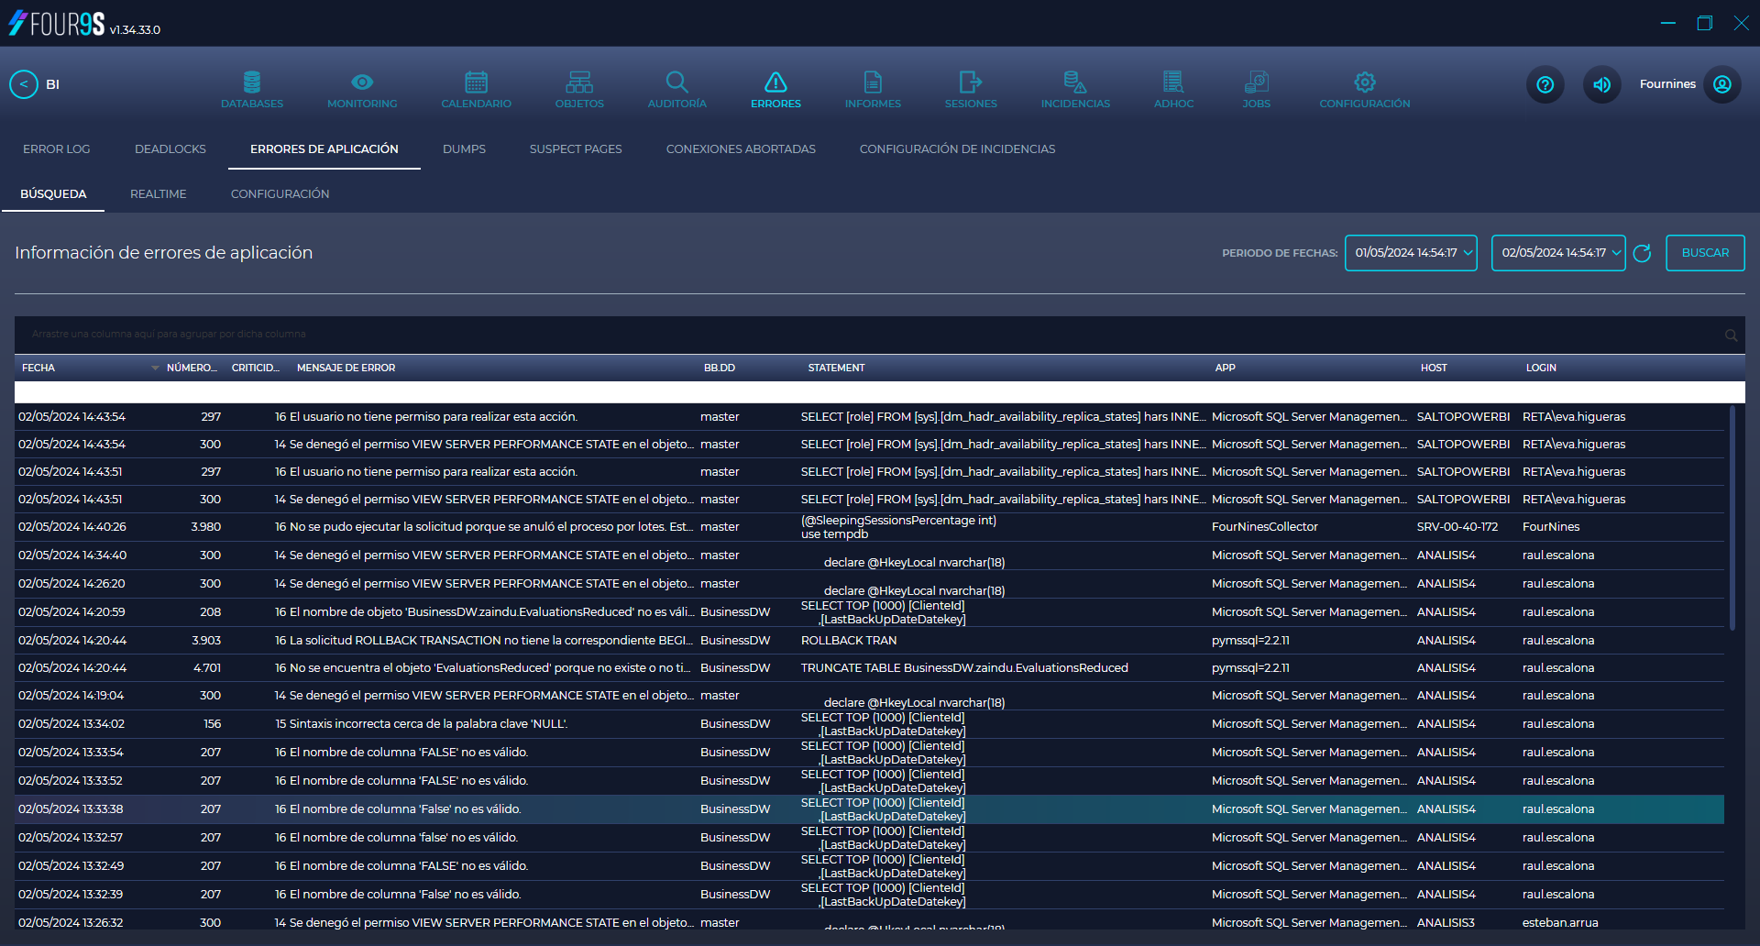
Task: Click the refresh date period icon
Action: pos(1642,254)
